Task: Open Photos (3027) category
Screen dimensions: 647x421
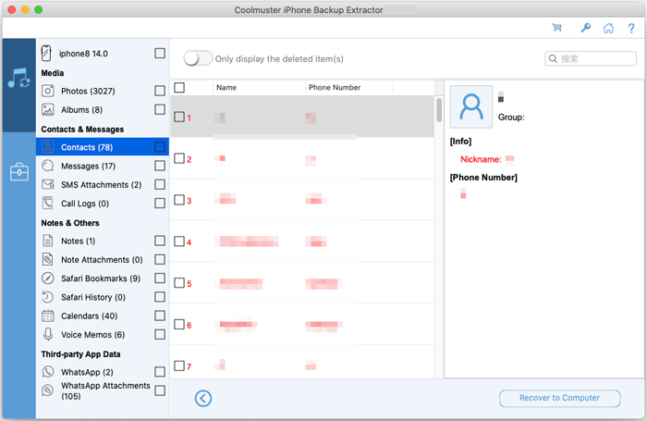Action: [103, 91]
